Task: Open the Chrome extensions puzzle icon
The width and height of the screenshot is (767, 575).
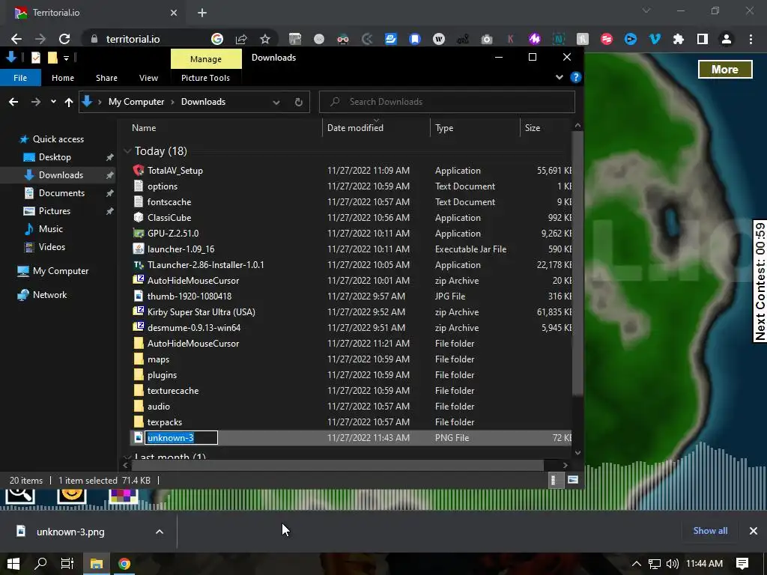Action: click(x=679, y=39)
